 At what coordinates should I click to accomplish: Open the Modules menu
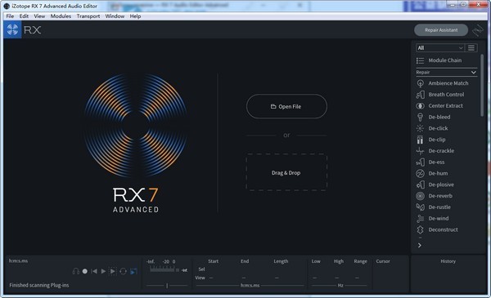61,16
